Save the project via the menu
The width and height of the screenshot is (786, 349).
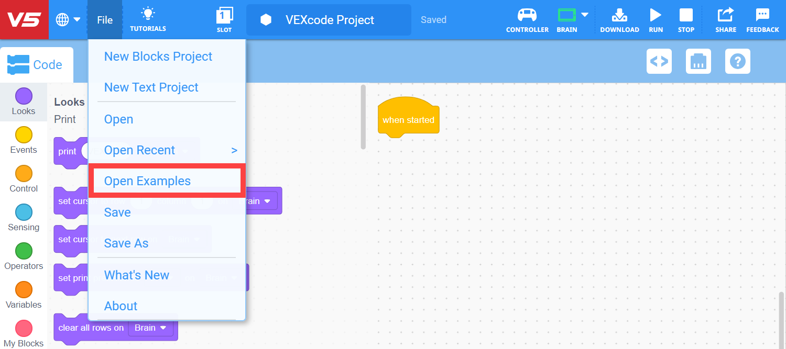tap(117, 212)
